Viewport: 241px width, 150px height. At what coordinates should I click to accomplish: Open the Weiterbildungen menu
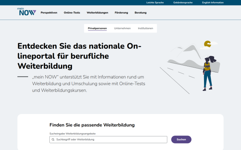pyautogui.click(x=97, y=13)
